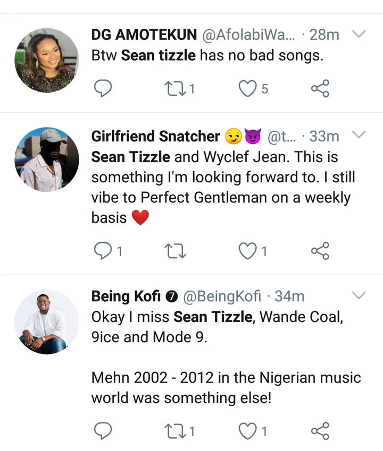The height and width of the screenshot is (451, 383).
Task: Like Being Kofi's tweet
Action: pos(247,431)
